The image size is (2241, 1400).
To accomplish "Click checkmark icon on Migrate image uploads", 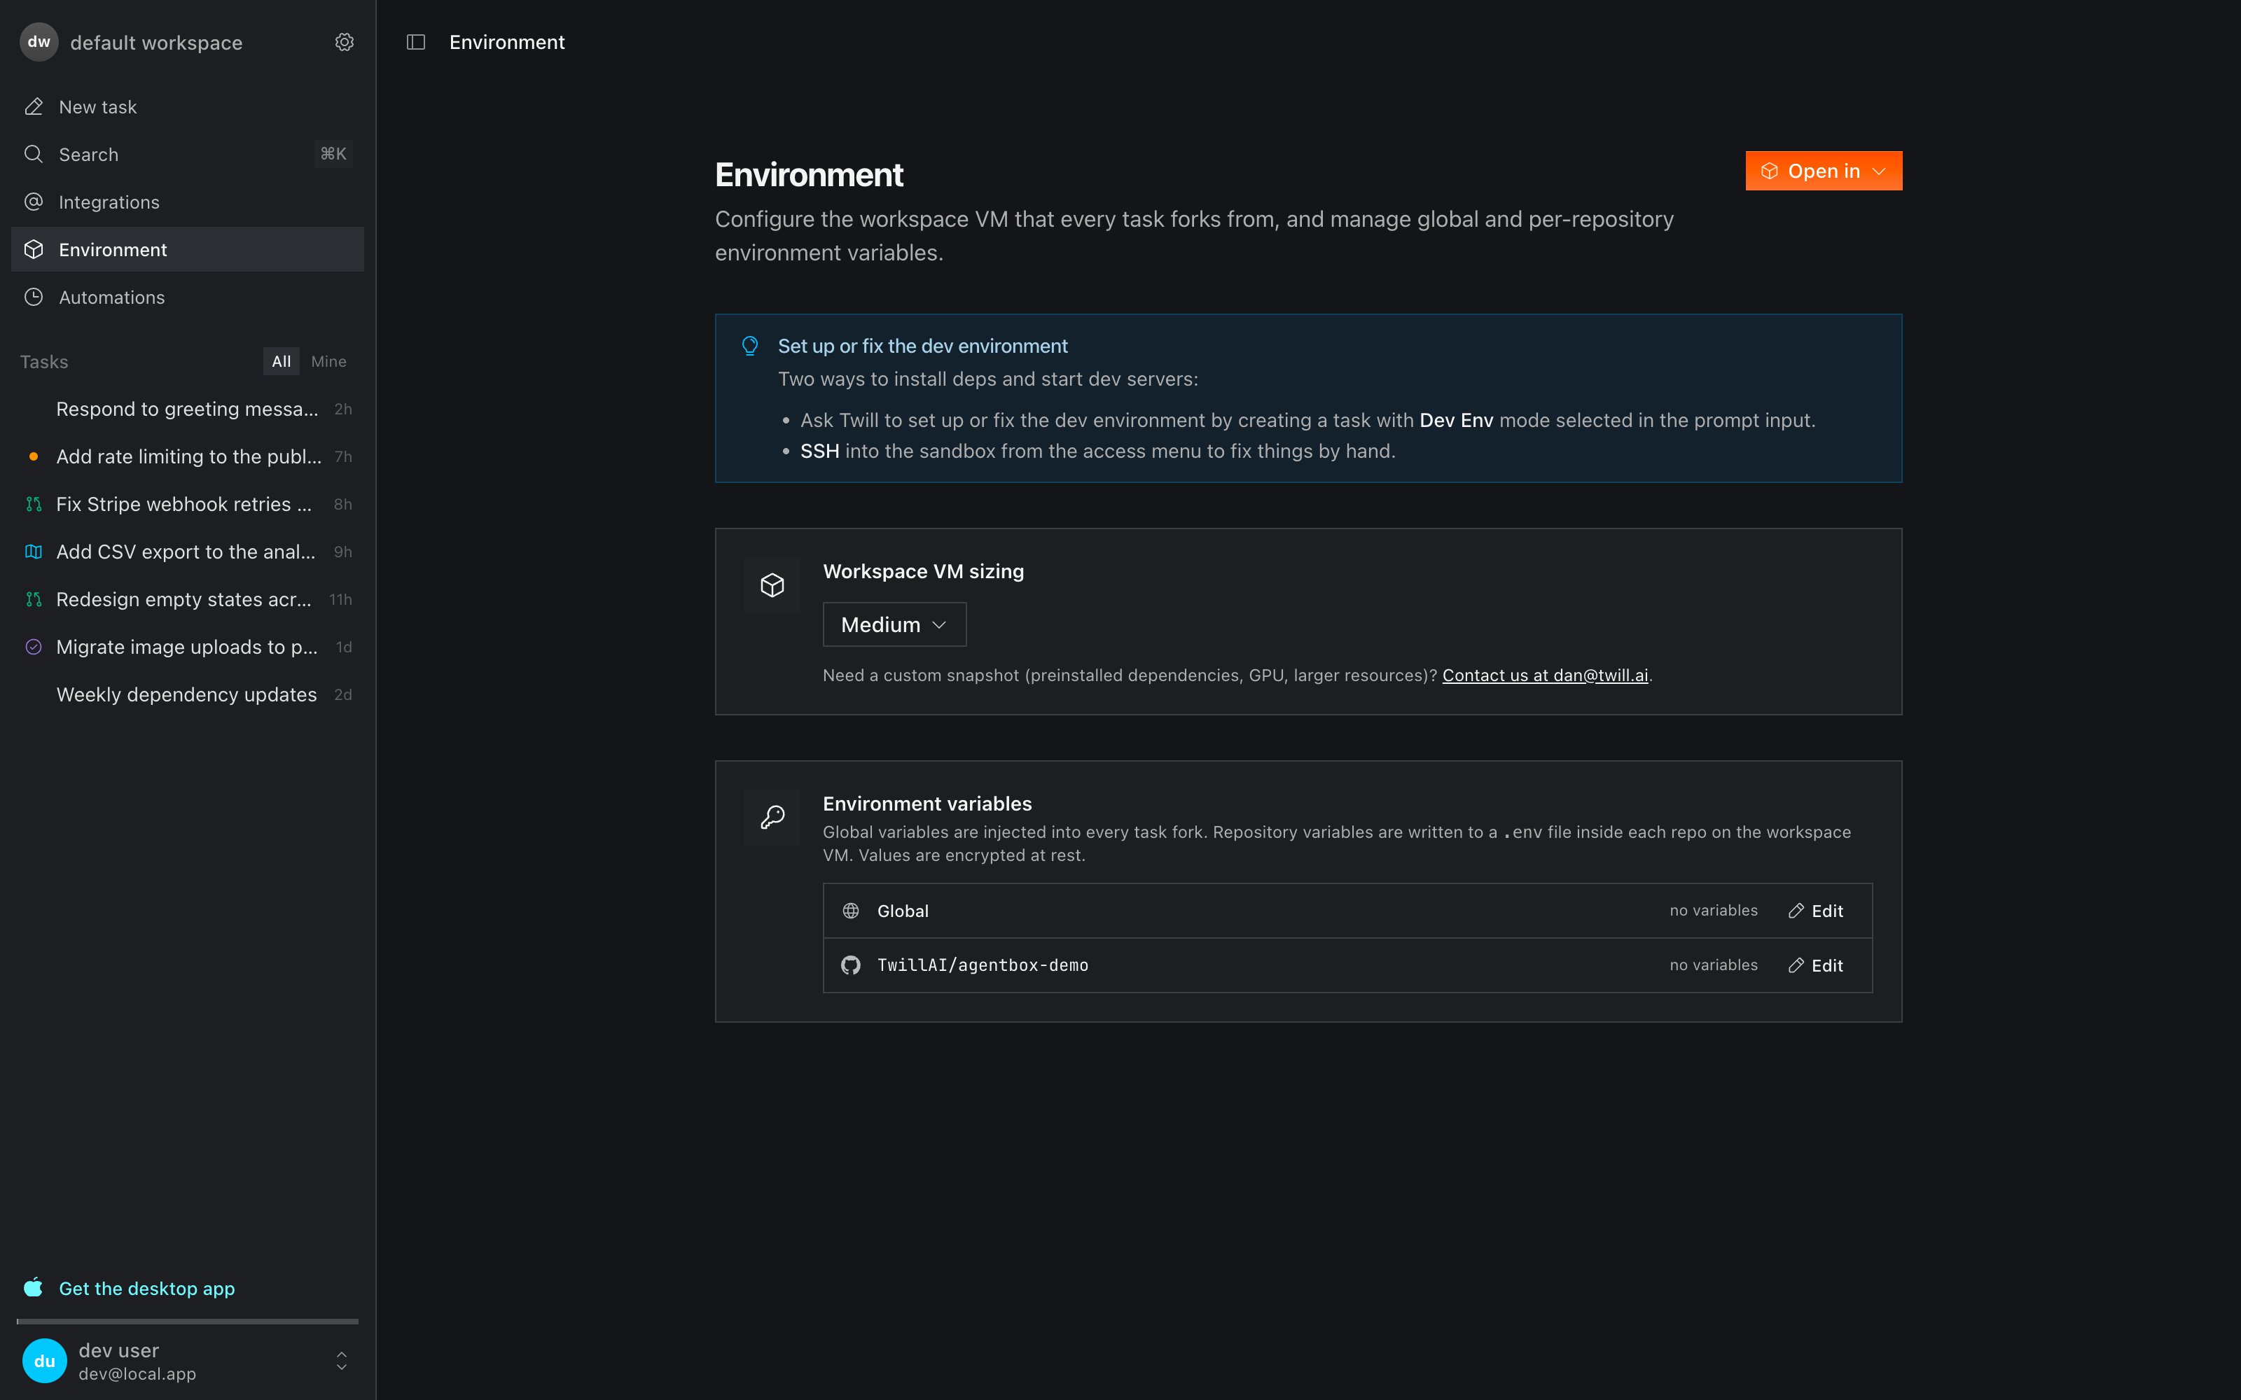I will tap(34, 647).
